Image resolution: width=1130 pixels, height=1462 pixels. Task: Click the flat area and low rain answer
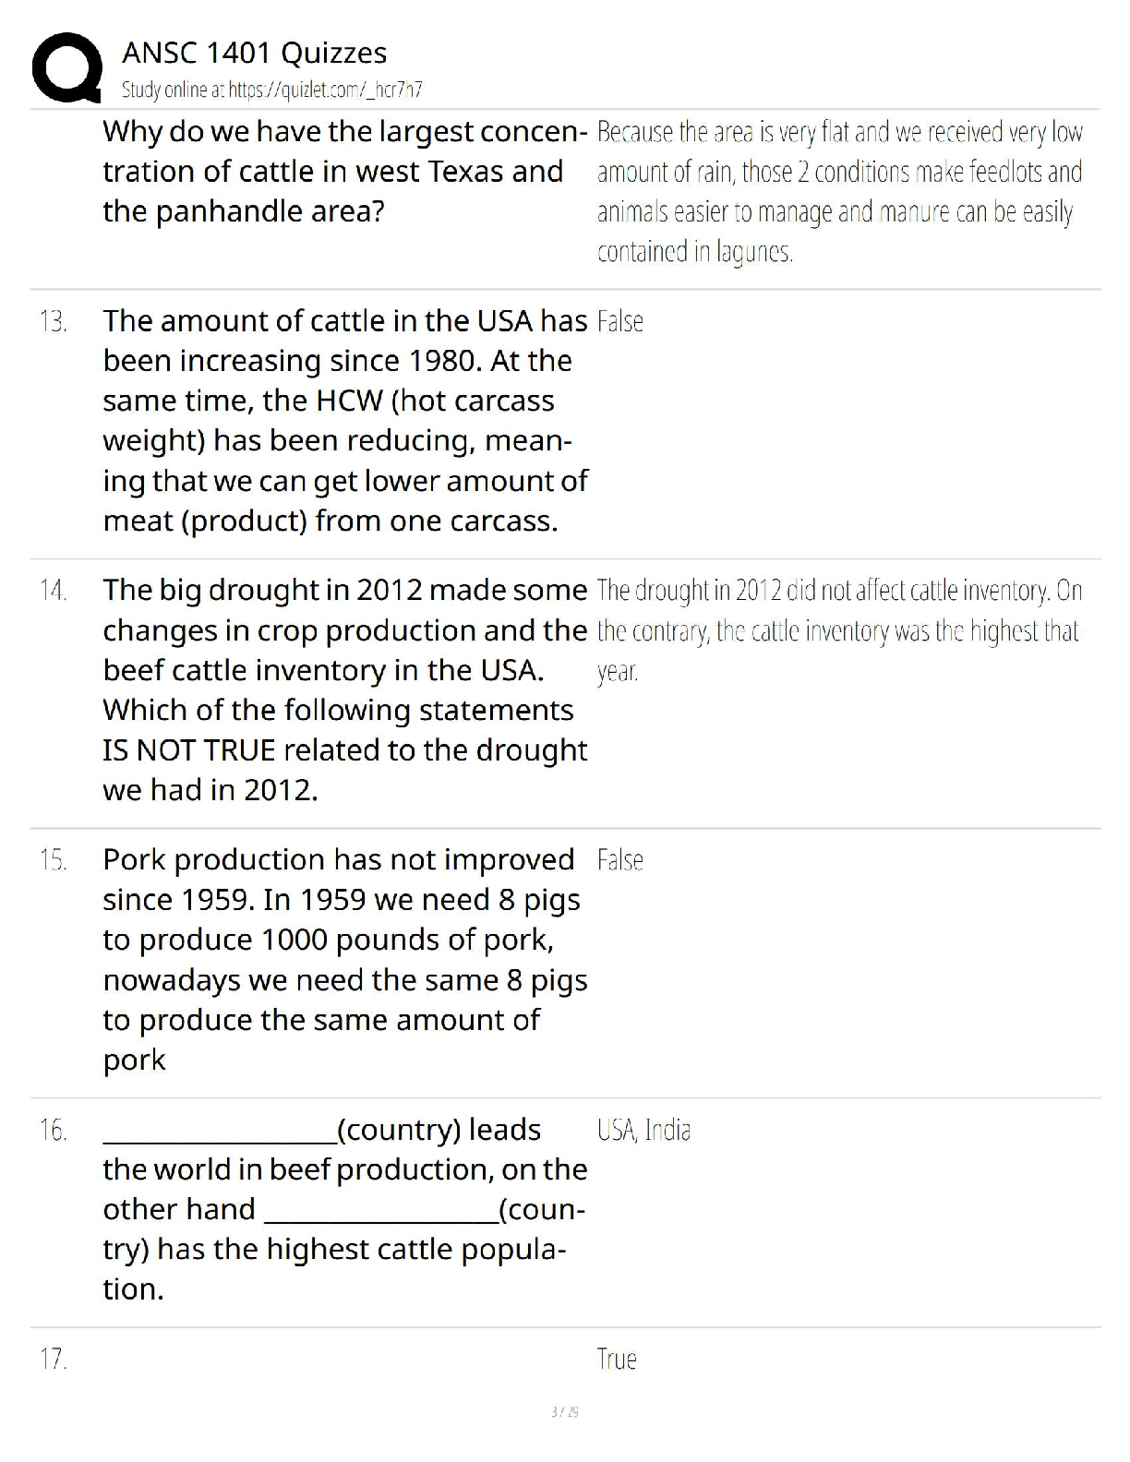coord(840,191)
